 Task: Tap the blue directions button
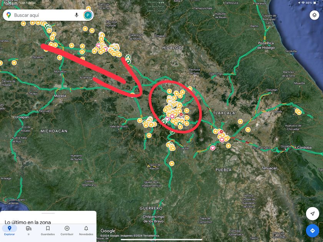pos(312,230)
